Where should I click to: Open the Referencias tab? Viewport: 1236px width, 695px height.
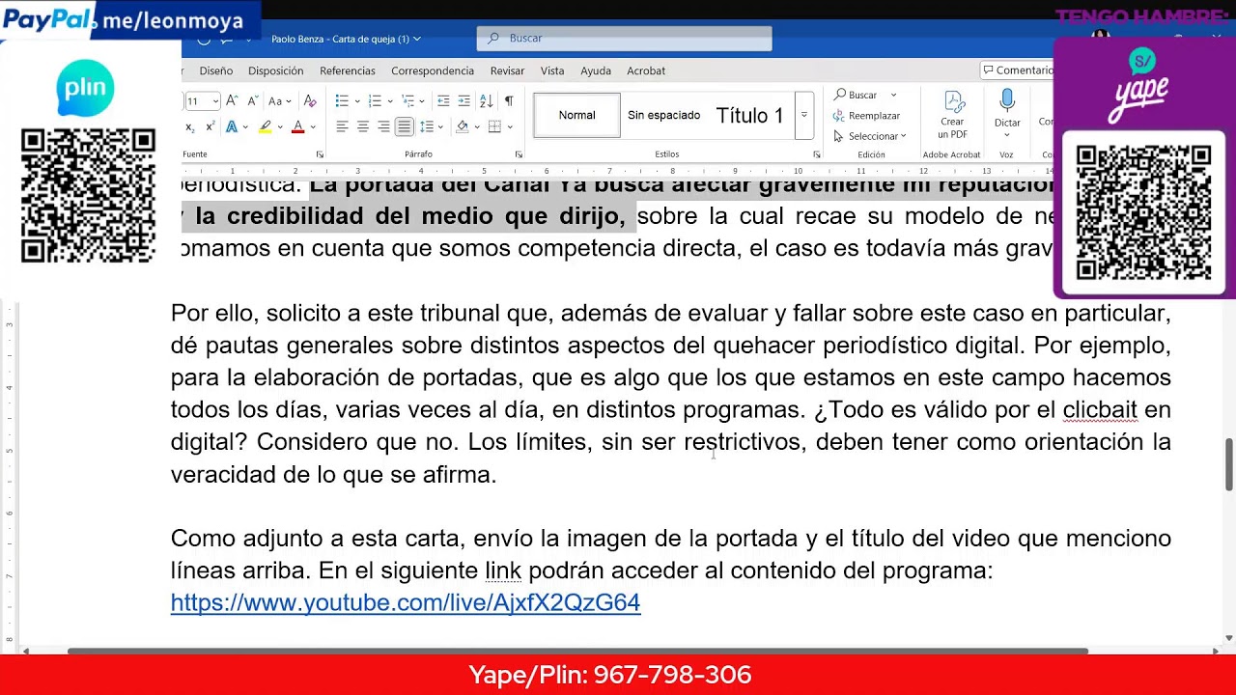348,70
